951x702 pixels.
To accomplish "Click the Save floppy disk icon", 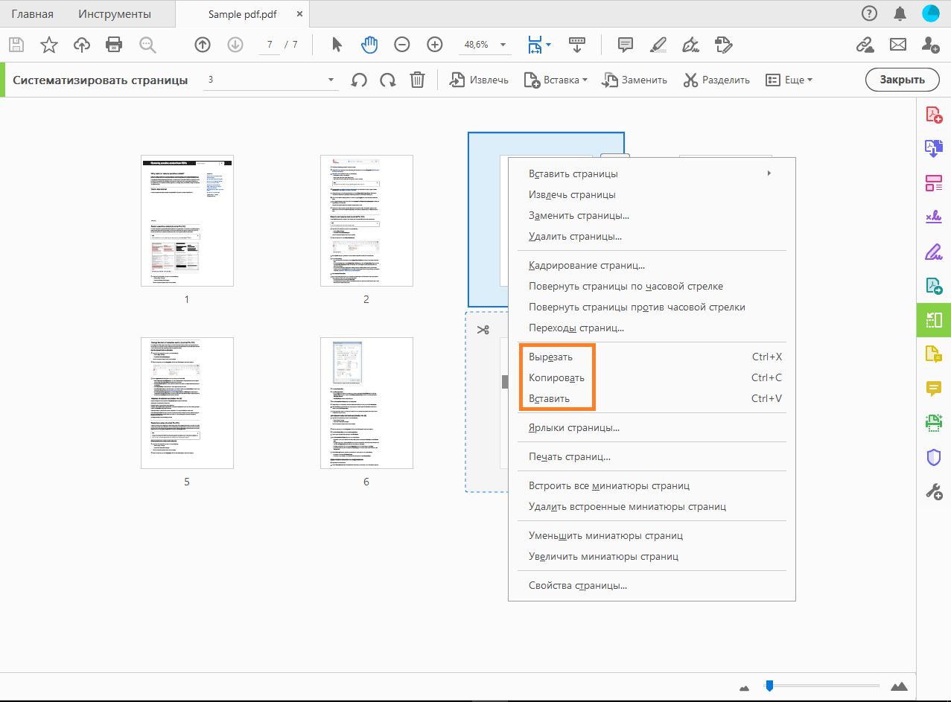I will tap(16, 45).
